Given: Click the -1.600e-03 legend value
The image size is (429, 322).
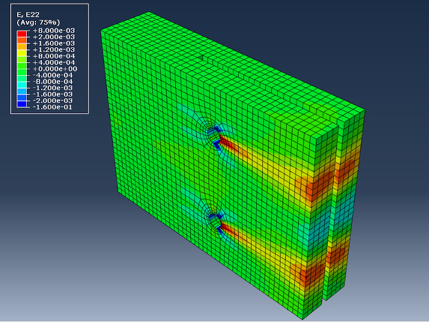Looking at the screenshot, I should 53,94.
